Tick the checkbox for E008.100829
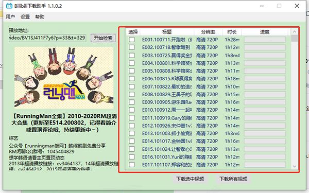The width and height of the screenshot is (309, 193). tap(132, 94)
